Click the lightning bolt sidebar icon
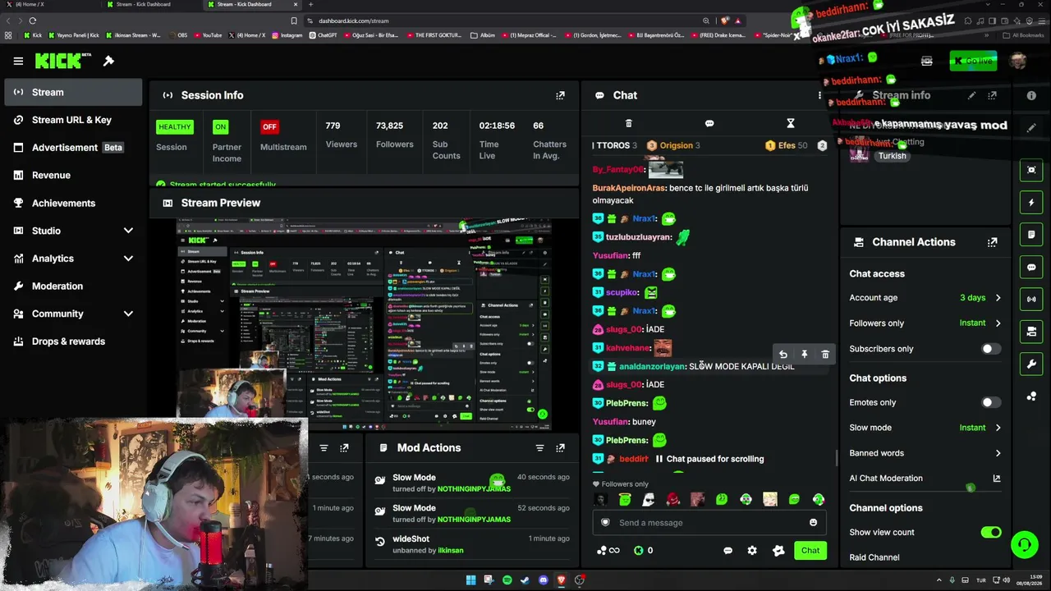 tap(1032, 202)
